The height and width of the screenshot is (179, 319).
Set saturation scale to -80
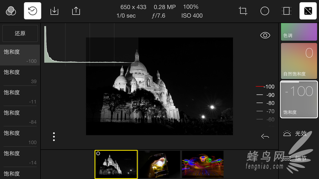(x=266, y=103)
